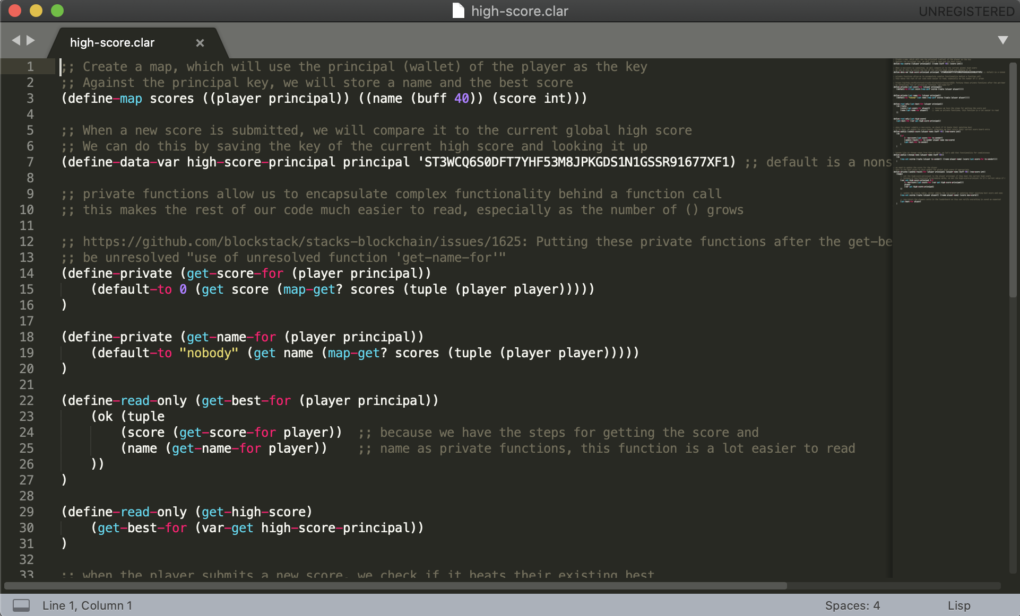Click the "nobody" string literal
Viewport: 1020px width, 616px height.
209,353
